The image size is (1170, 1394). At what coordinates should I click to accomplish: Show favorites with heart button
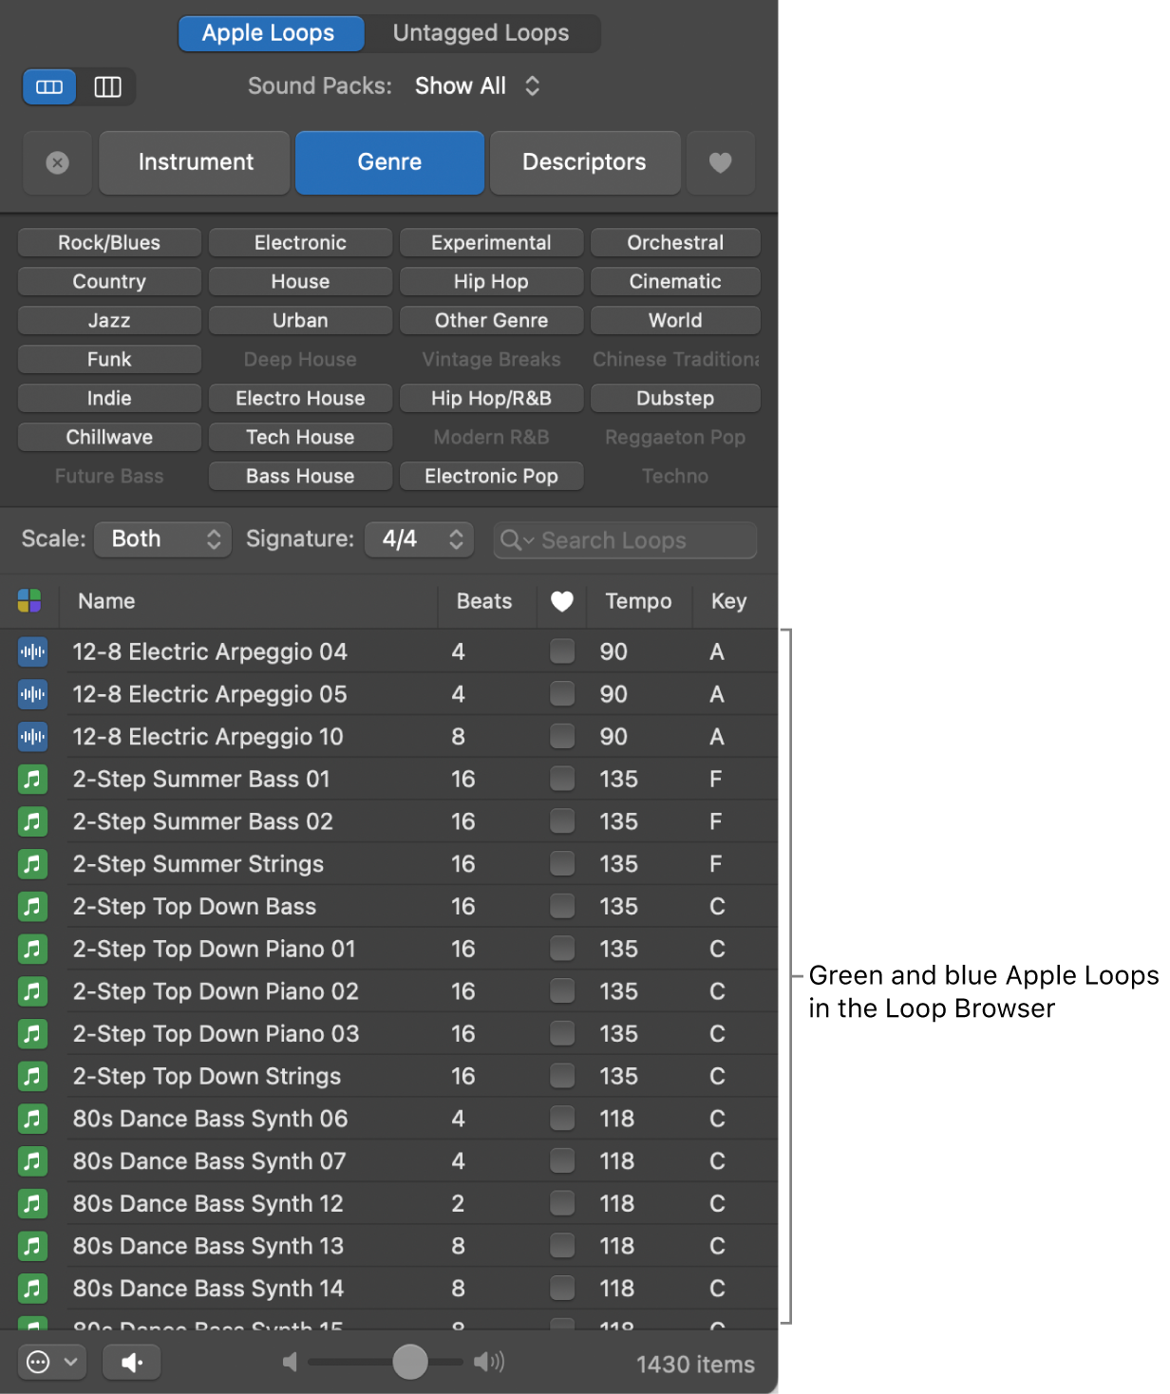click(x=721, y=162)
